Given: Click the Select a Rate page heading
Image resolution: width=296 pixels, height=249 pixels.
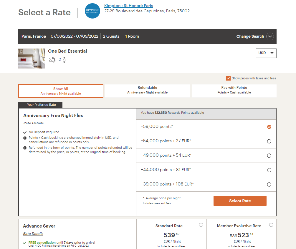Looking at the screenshot, I should 44,12.
